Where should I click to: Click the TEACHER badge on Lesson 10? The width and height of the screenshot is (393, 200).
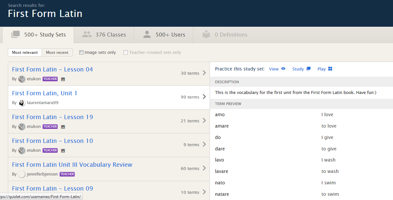pos(50,150)
